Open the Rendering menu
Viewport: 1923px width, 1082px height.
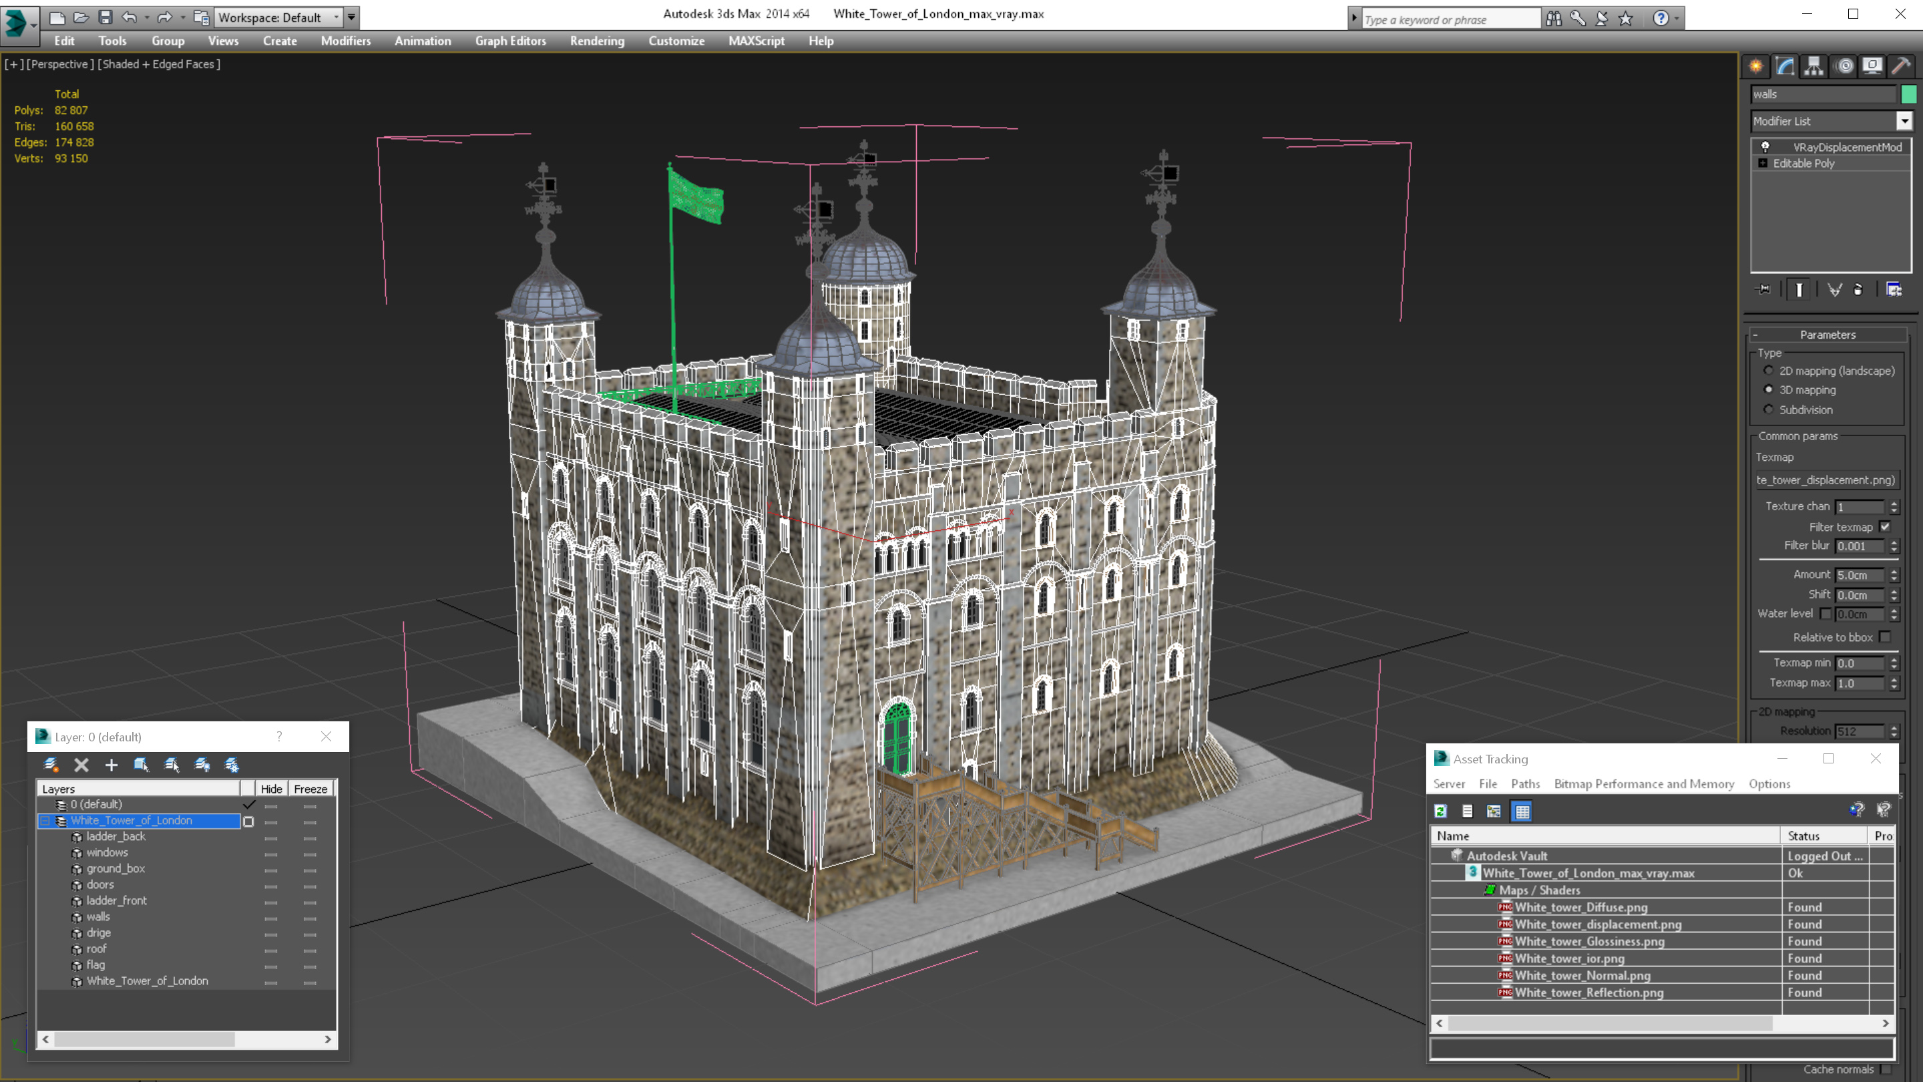click(x=597, y=41)
